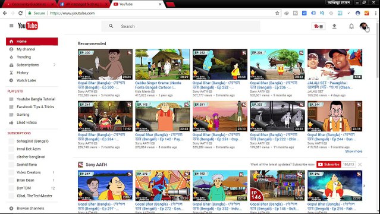Open Sohag360 (Bengali) subscription
380x214 pixels.
click(x=32, y=141)
